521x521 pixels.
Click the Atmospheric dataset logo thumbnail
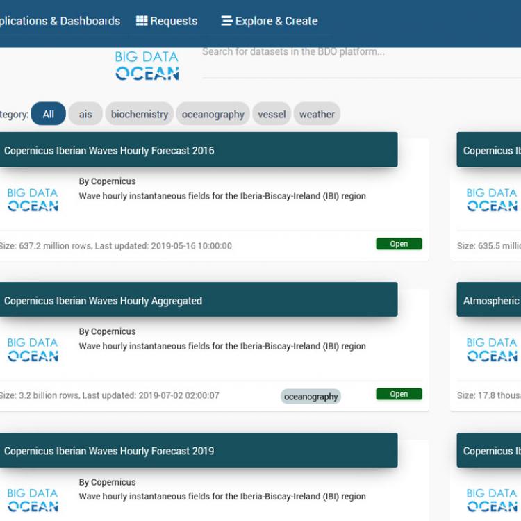[492, 349]
